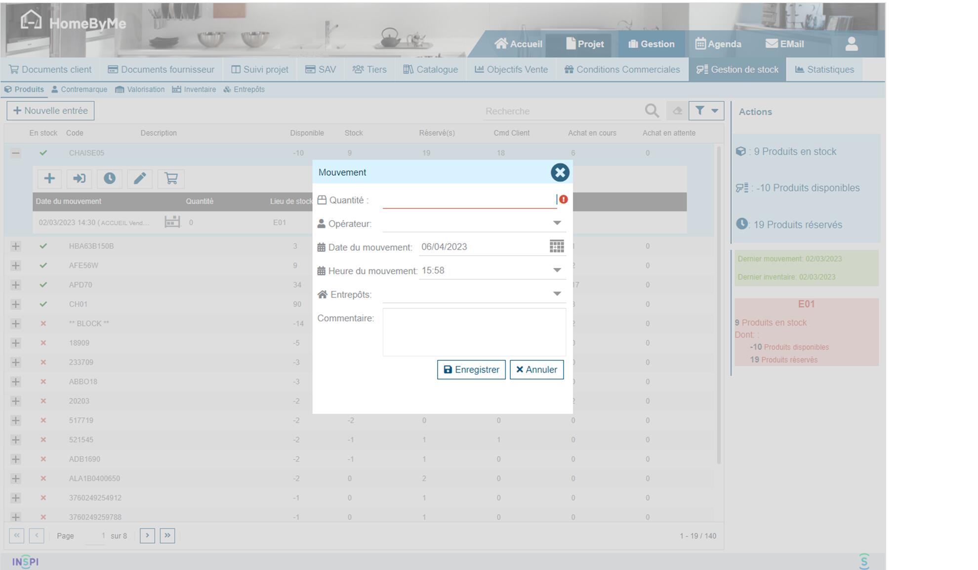Click the user profile icon in header
Screen dimensions: 978x570
(851, 44)
